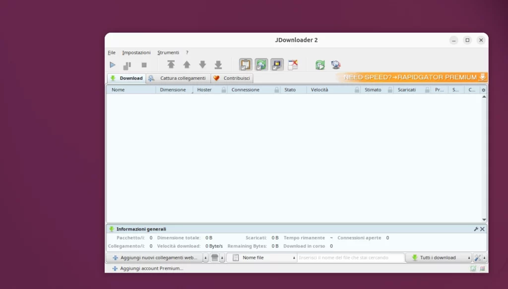Toggle the lock on Scaricati column
The width and height of the screenshot is (508, 289).
click(427, 90)
